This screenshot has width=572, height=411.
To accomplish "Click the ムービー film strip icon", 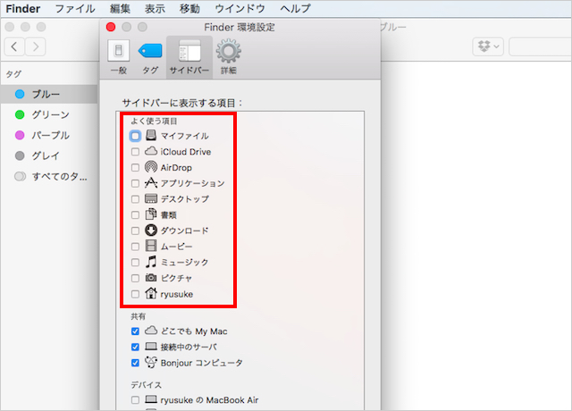I will 151,246.
